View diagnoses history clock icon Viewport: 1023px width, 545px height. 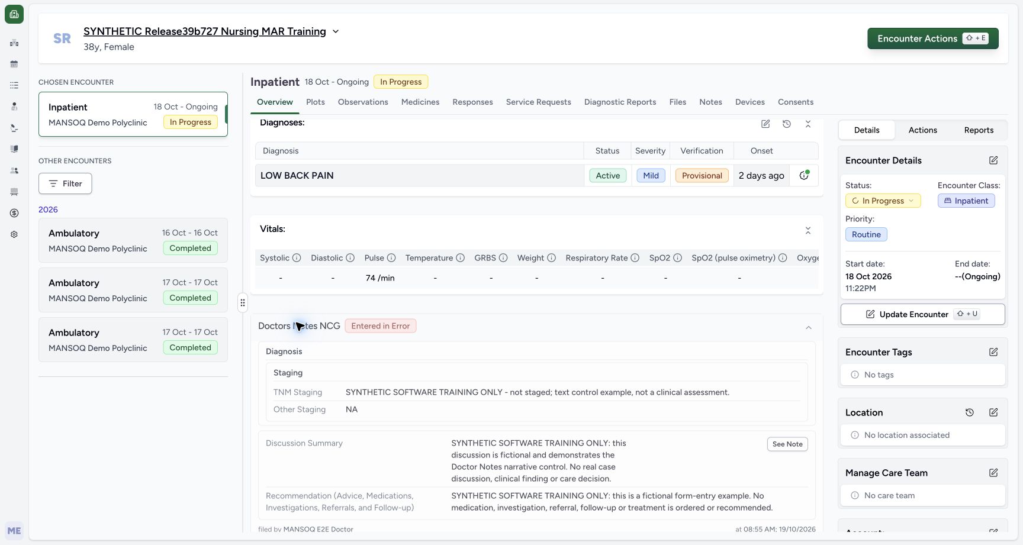[x=787, y=124]
